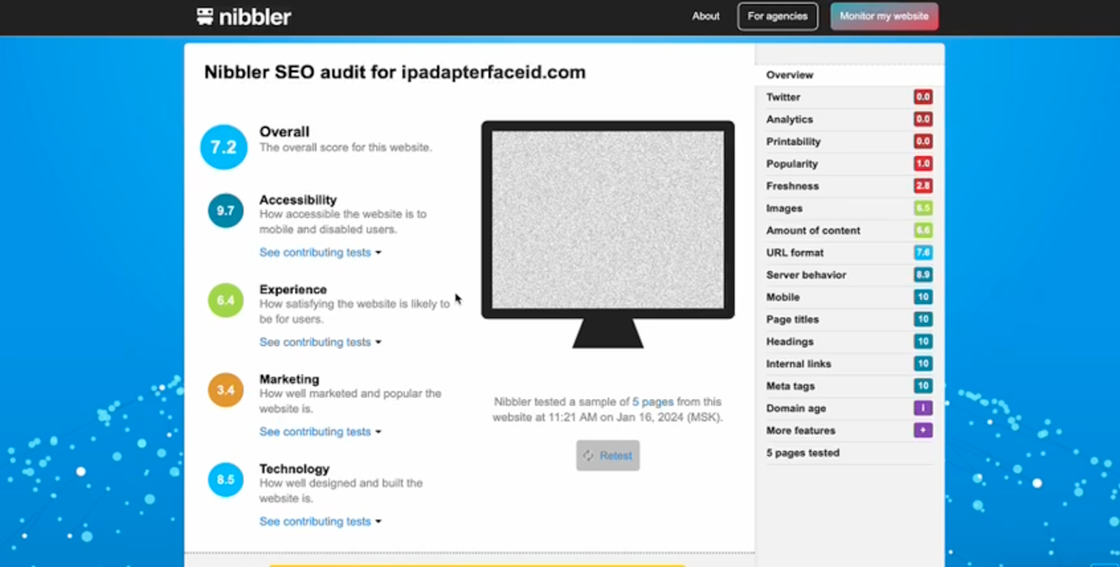
Task: Click the 6.4 Experience score circle
Action: [225, 300]
